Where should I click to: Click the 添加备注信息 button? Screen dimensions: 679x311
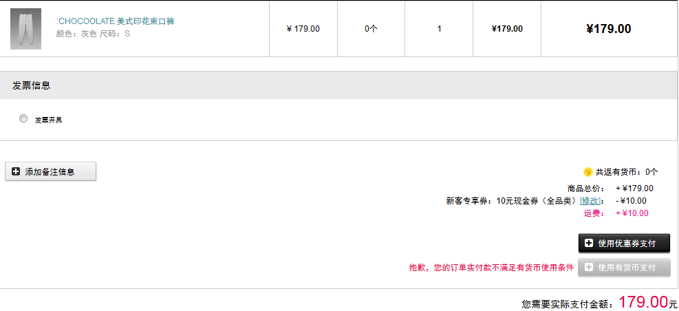pyautogui.click(x=51, y=171)
